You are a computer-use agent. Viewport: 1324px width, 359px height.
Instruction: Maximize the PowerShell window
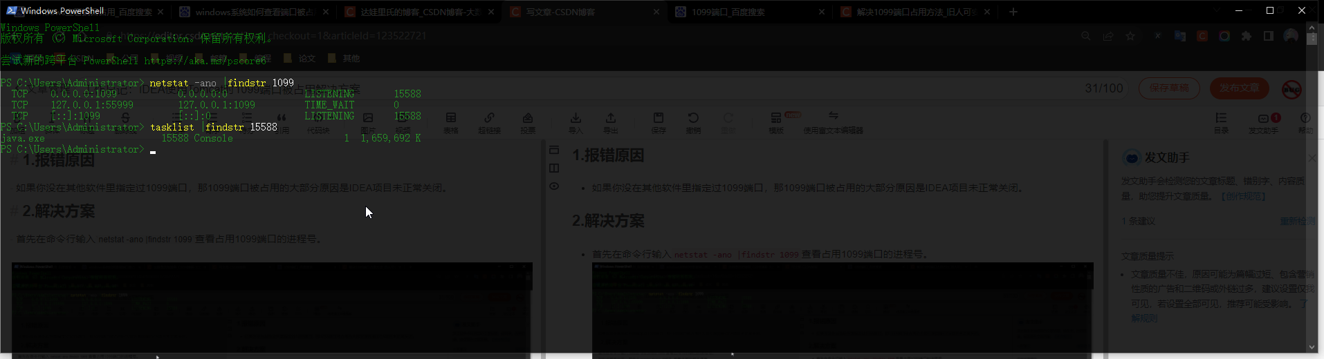(1270, 10)
